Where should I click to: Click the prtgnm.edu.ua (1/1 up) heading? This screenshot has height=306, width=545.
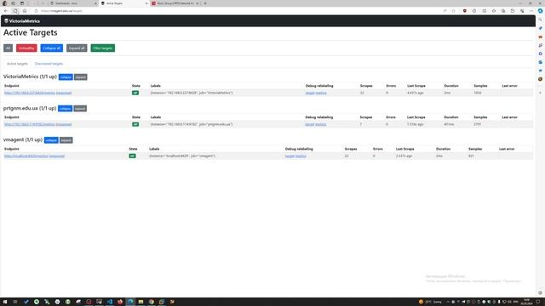click(x=30, y=108)
